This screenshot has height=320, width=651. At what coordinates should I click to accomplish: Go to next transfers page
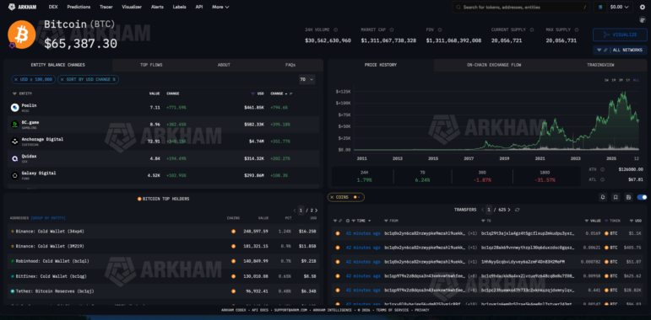(x=509, y=210)
